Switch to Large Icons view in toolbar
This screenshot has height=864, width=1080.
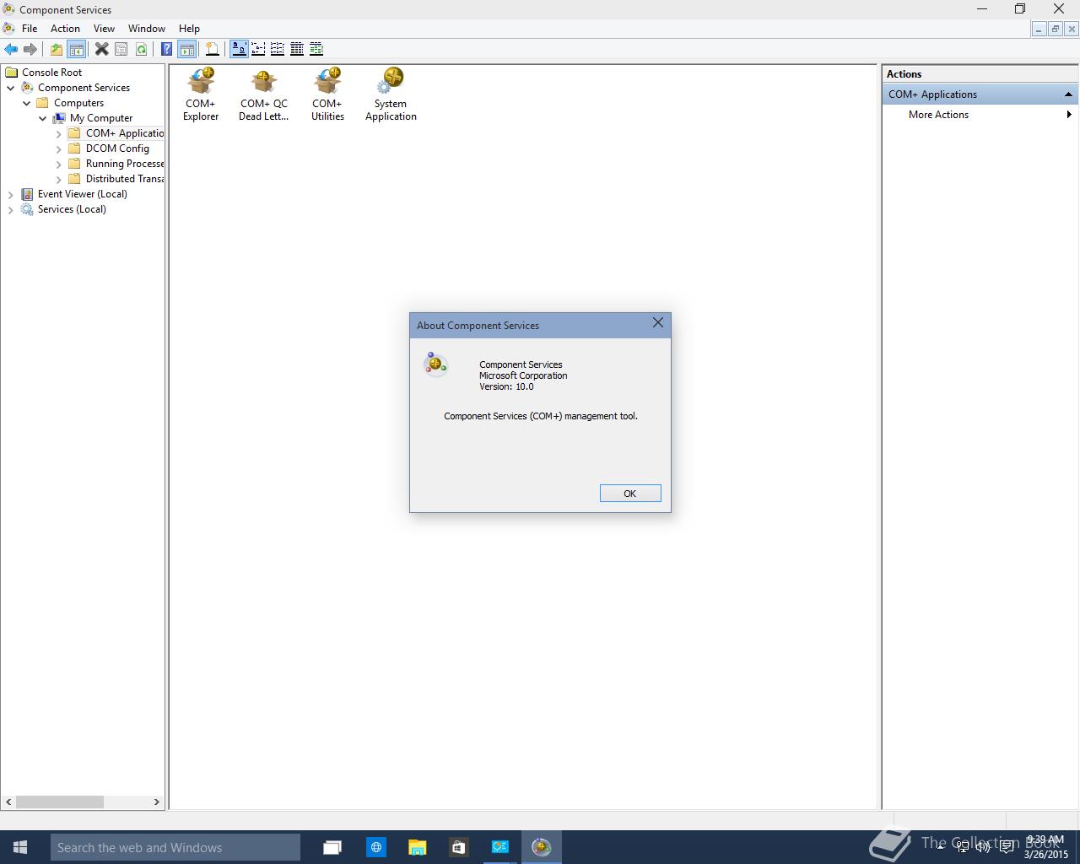point(239,49)
